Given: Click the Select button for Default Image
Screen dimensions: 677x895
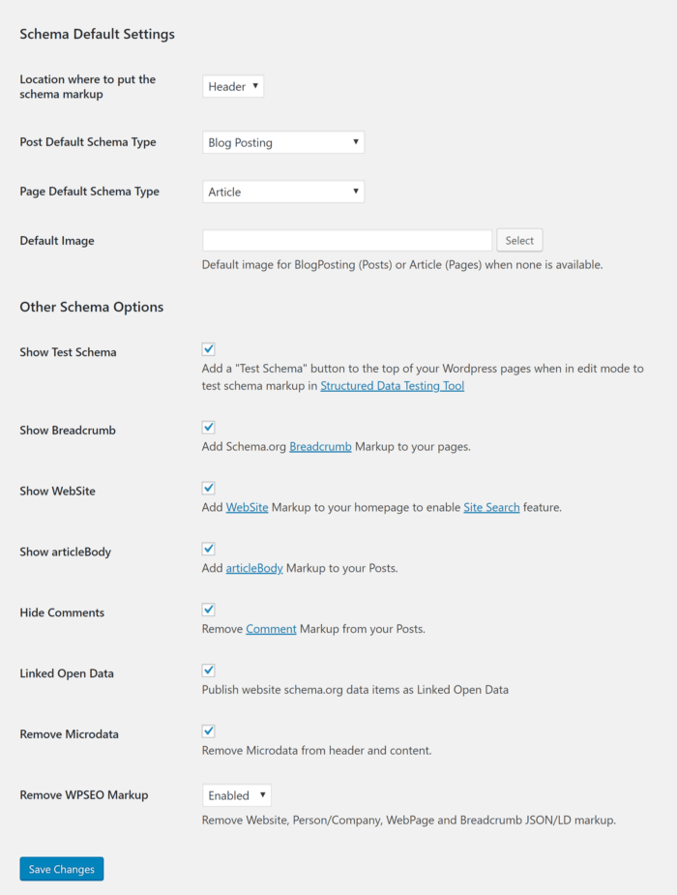Looking at the screenshot, I should pos(519,239).
